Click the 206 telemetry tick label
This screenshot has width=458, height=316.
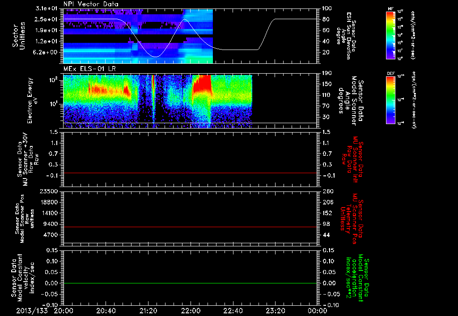click(327, 202)
